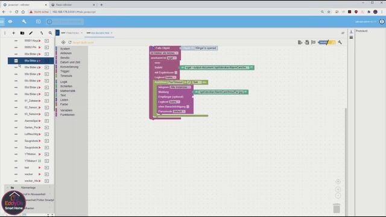Click the expand/collapse all icon beside the pencil
Screen dimensions: 386x217
pyautogui.click(x=42, y=33)
